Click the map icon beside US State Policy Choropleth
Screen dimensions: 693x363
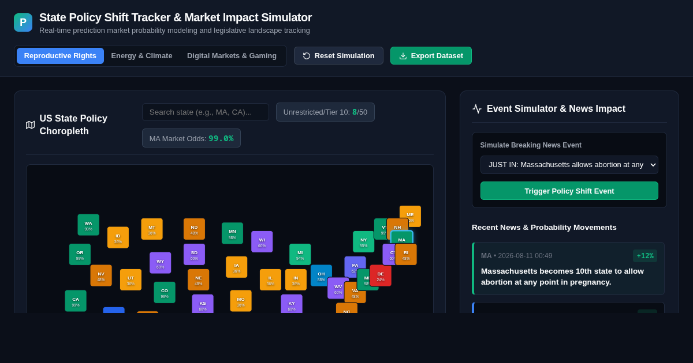click(x=31, y=125)
